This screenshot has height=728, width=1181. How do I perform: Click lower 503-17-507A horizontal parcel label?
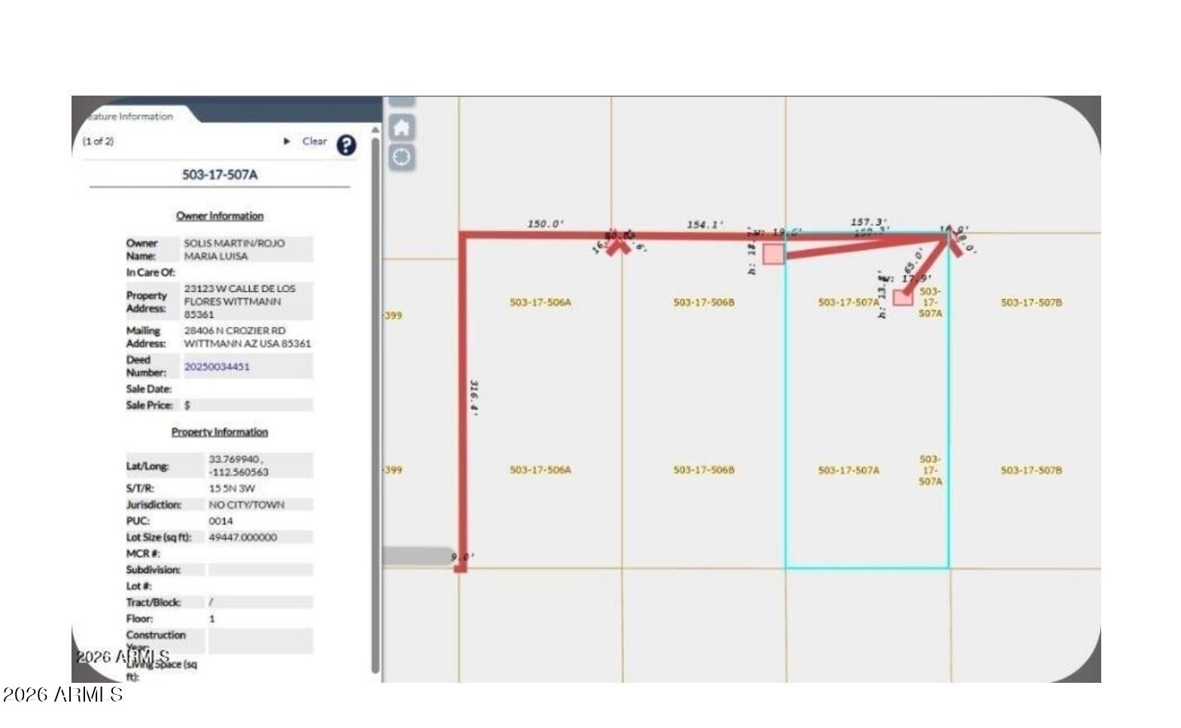click(x=848, y=470)
